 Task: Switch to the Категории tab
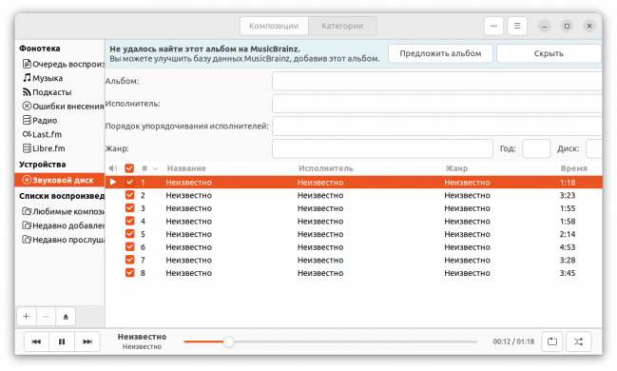[x=342, y=26]
